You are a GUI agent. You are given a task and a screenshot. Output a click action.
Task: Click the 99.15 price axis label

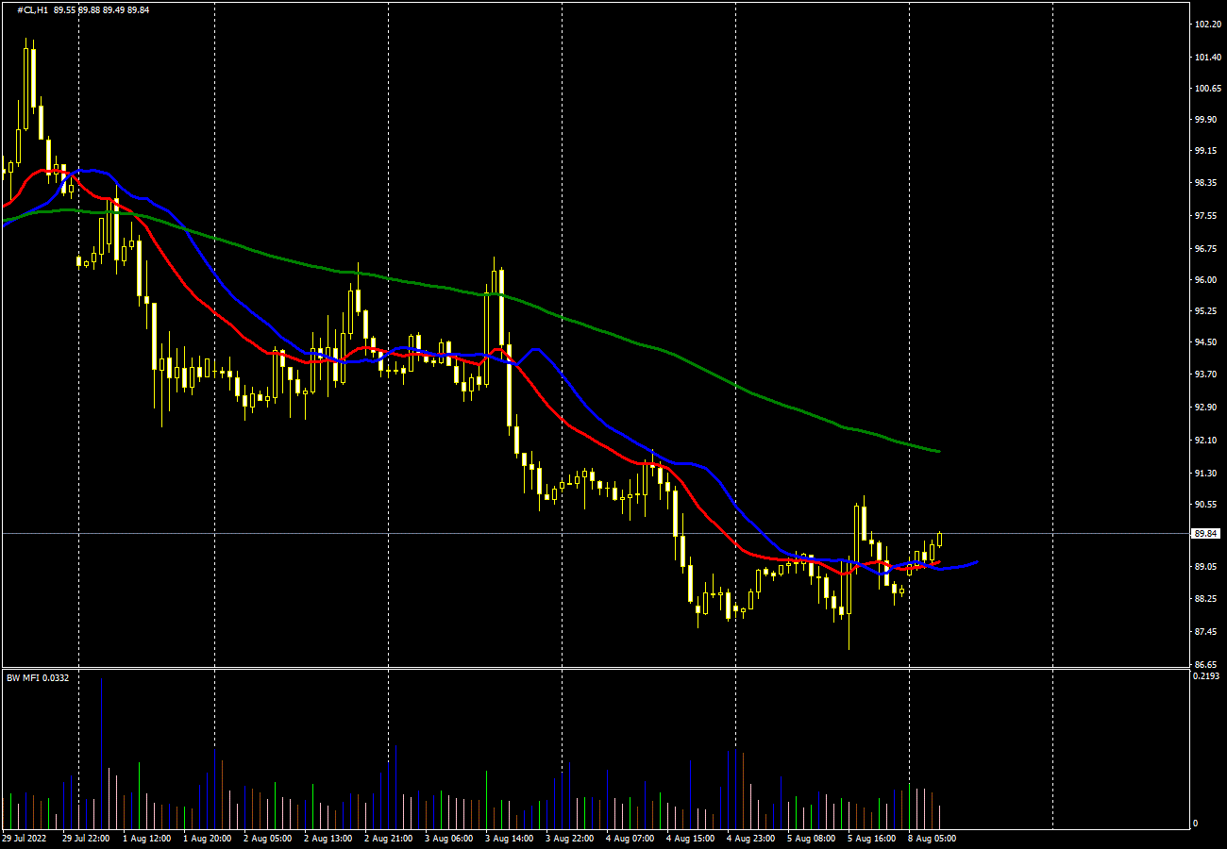[1207, 151]
